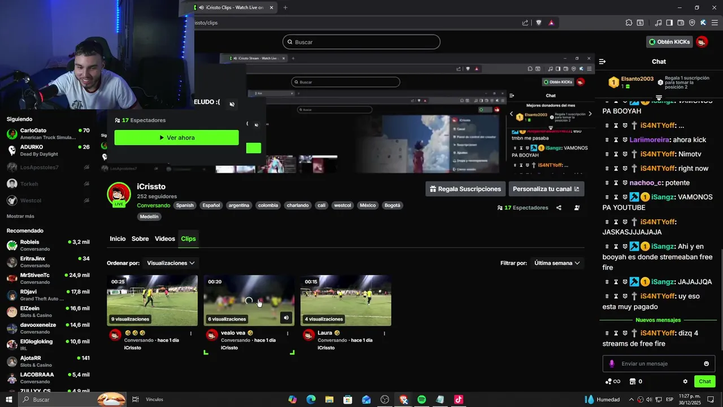Click the user icon beside share

coord(577,208)
